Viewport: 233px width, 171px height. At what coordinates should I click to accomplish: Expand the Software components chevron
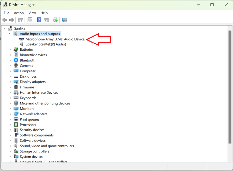tap(10, 135)
